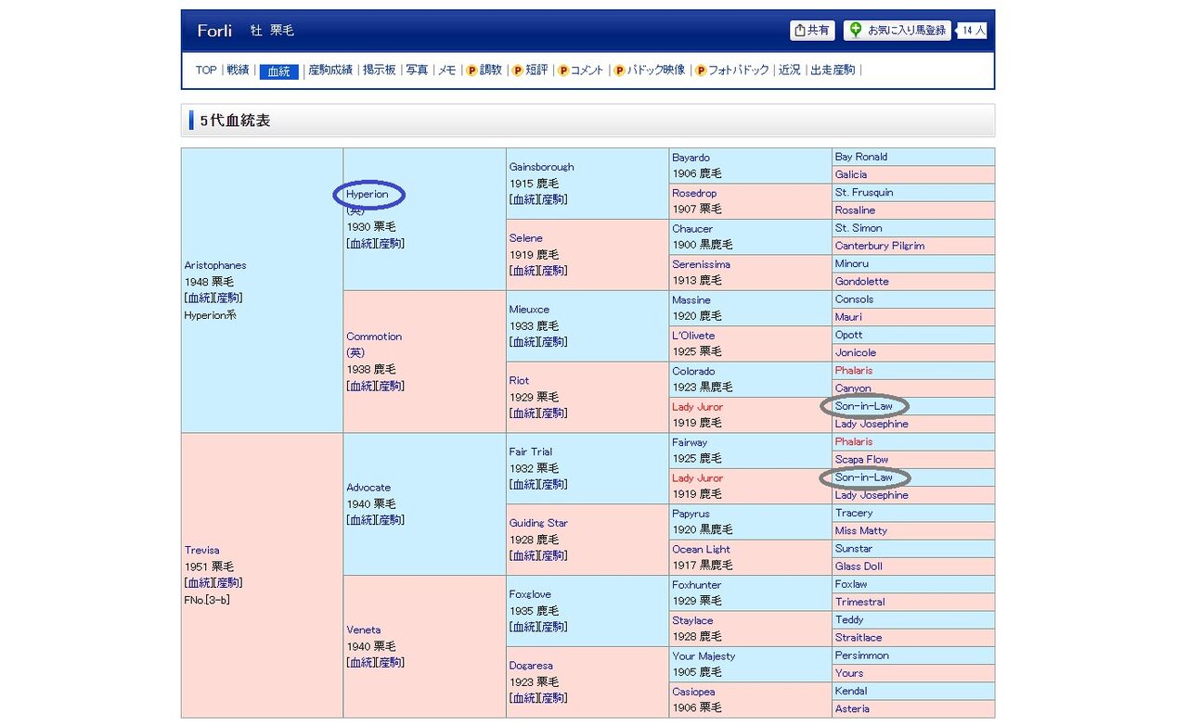Open the コメント tab
The height and width of the screenshot is (725, 1188).
(x=587, y=70)
